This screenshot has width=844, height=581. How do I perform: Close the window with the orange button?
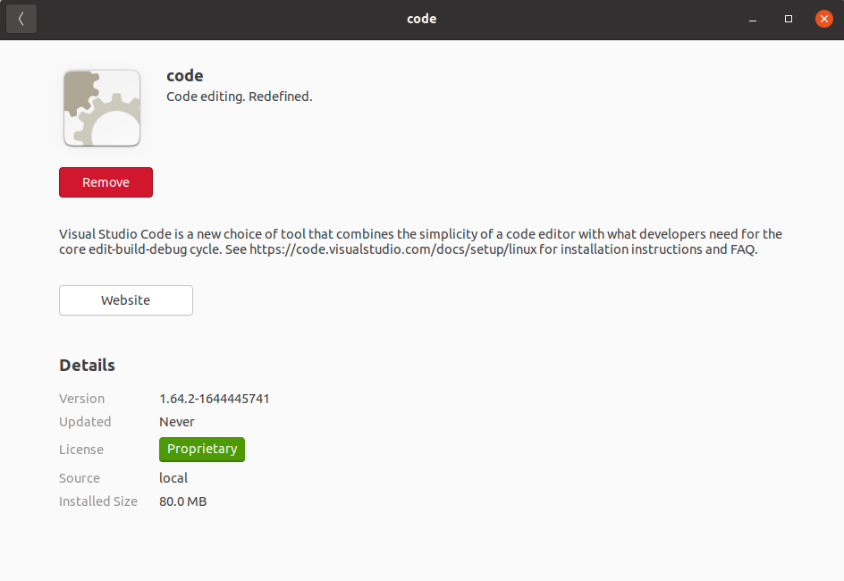pyautogui.click(x=823, y=19)
